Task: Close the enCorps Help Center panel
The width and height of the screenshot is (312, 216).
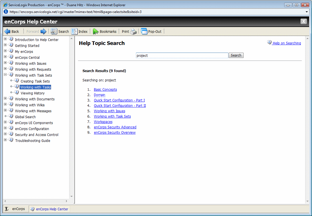Action: [x=304, y=21]
